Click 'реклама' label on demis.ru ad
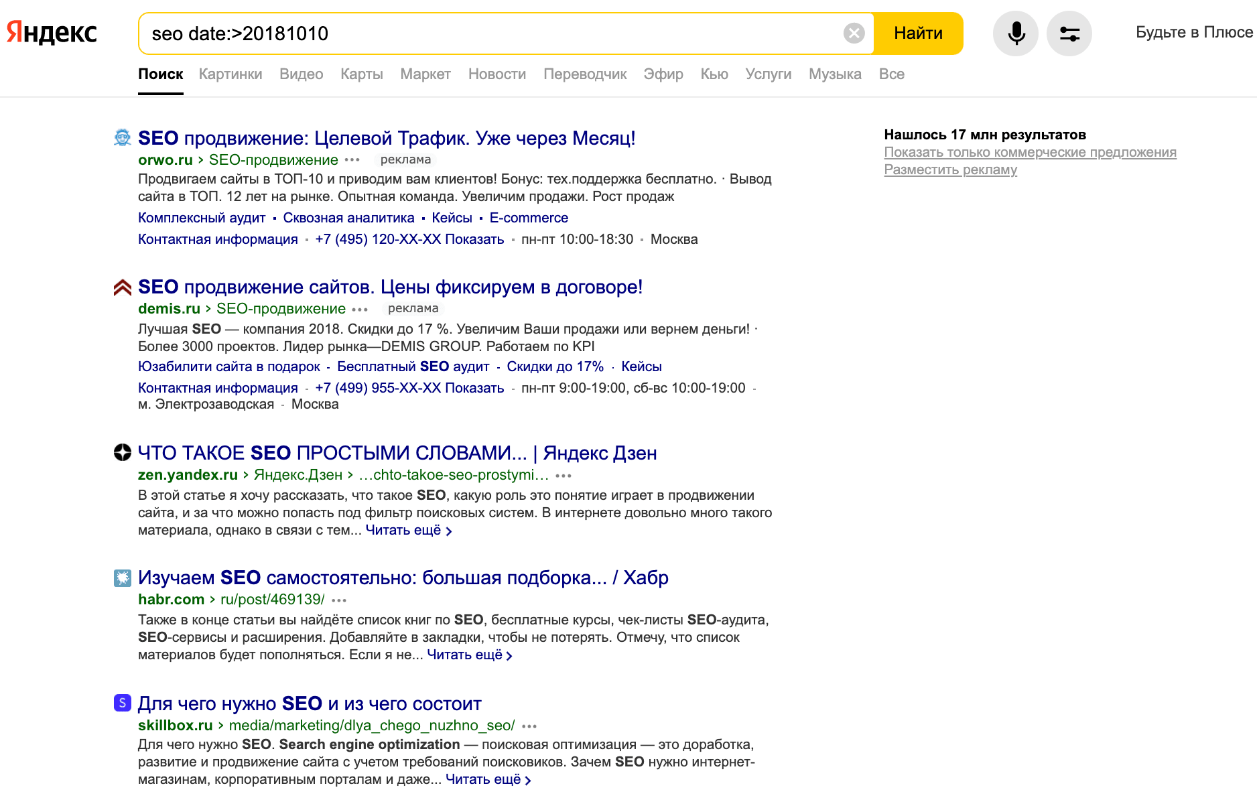The image size is (1257, 808). [x=413, y=308]
